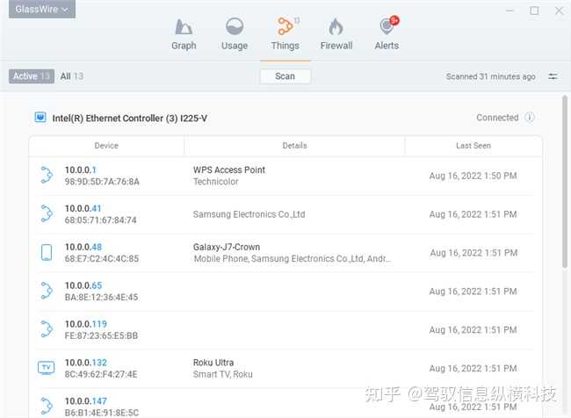Open the GlassWire menu dropdown
Screen dimensions: 571x418
[x=42, y=9]
